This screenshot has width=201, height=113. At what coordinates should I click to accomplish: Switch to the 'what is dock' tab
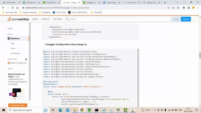pos(131,3)
